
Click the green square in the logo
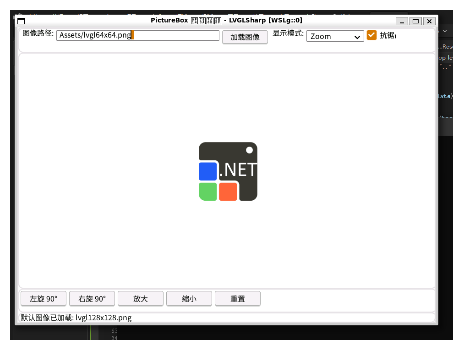tap(207, 192)
